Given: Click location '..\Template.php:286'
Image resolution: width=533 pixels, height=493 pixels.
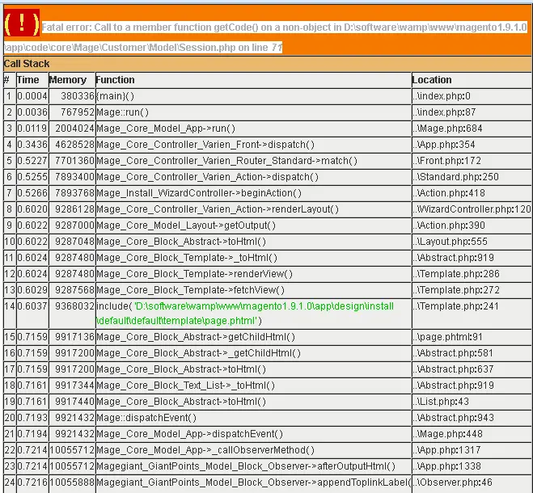Looking at the screenshot, I should [x=456, y=274].
